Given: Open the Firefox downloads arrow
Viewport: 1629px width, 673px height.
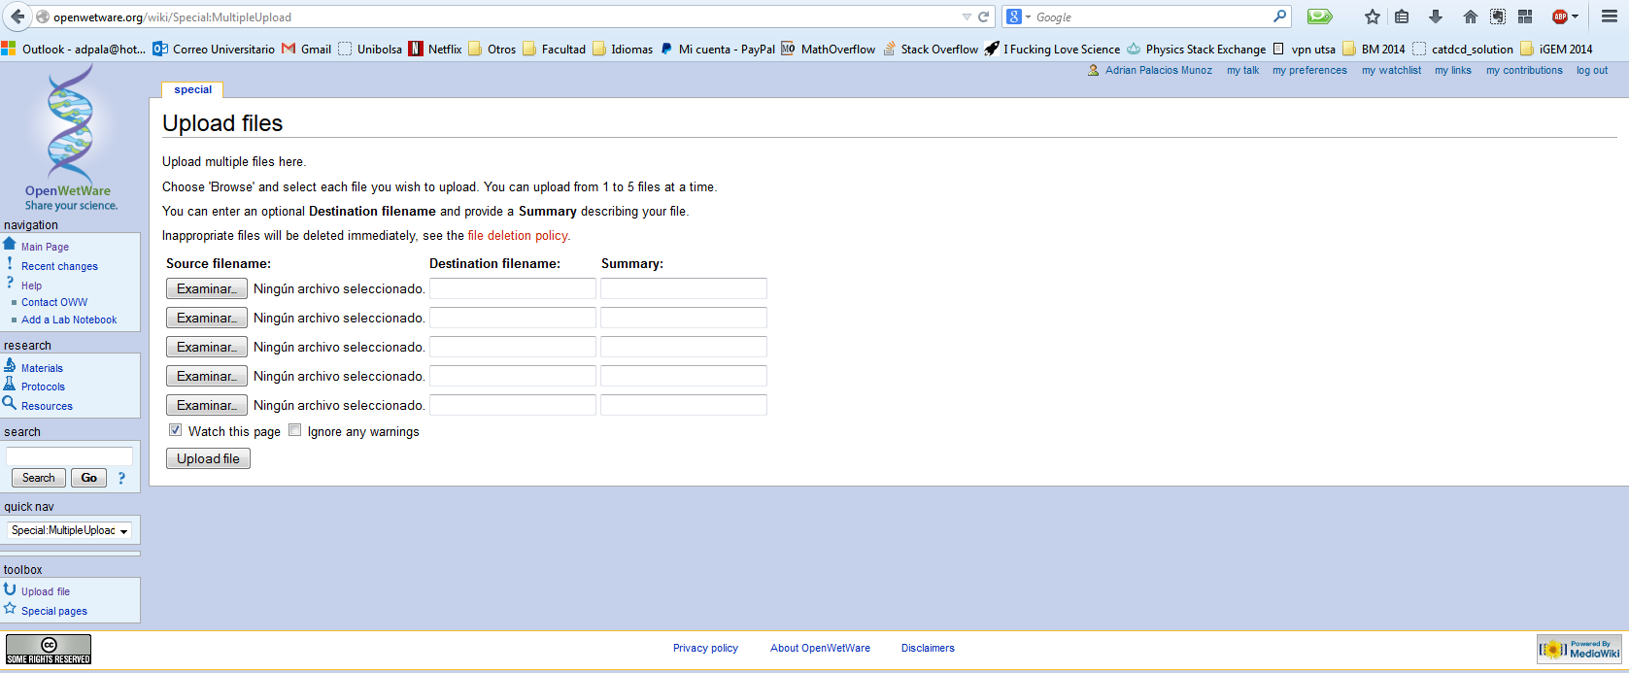Looking at the screenshot, I should tap(1435, 17).
